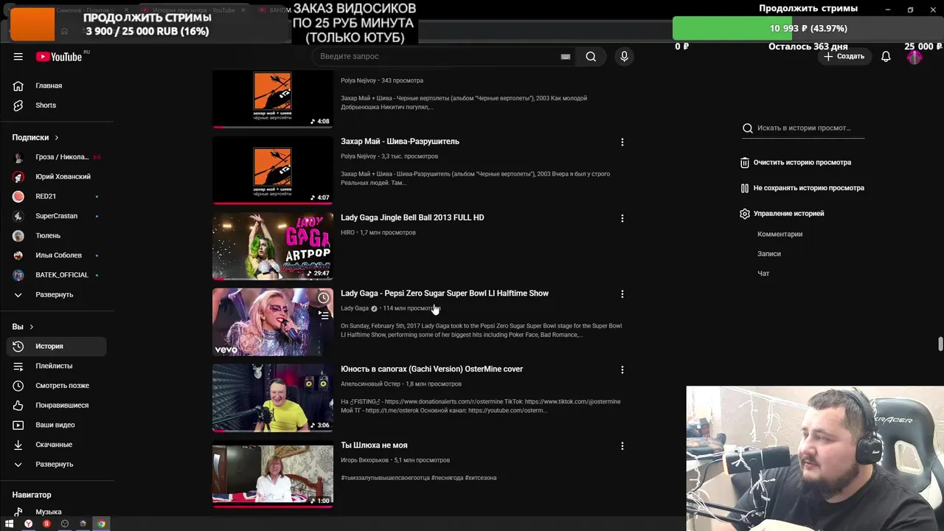This screenshot has width=944, height=531.
Task: Open Shorts in the sidebar
Action: 56,105
